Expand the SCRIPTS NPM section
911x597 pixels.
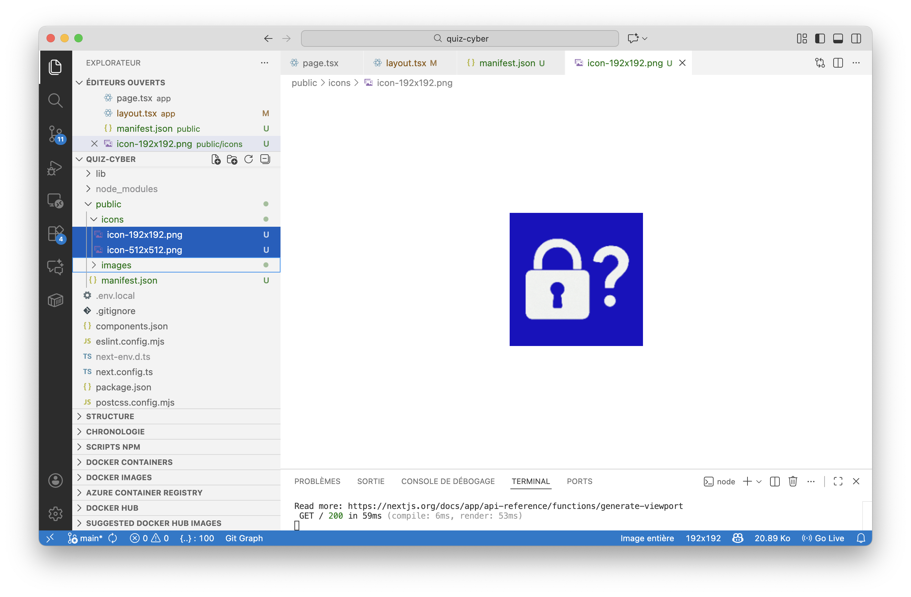(x=113, y=447)
